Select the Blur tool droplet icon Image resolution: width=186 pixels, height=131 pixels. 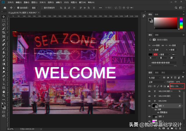(3, 68)
